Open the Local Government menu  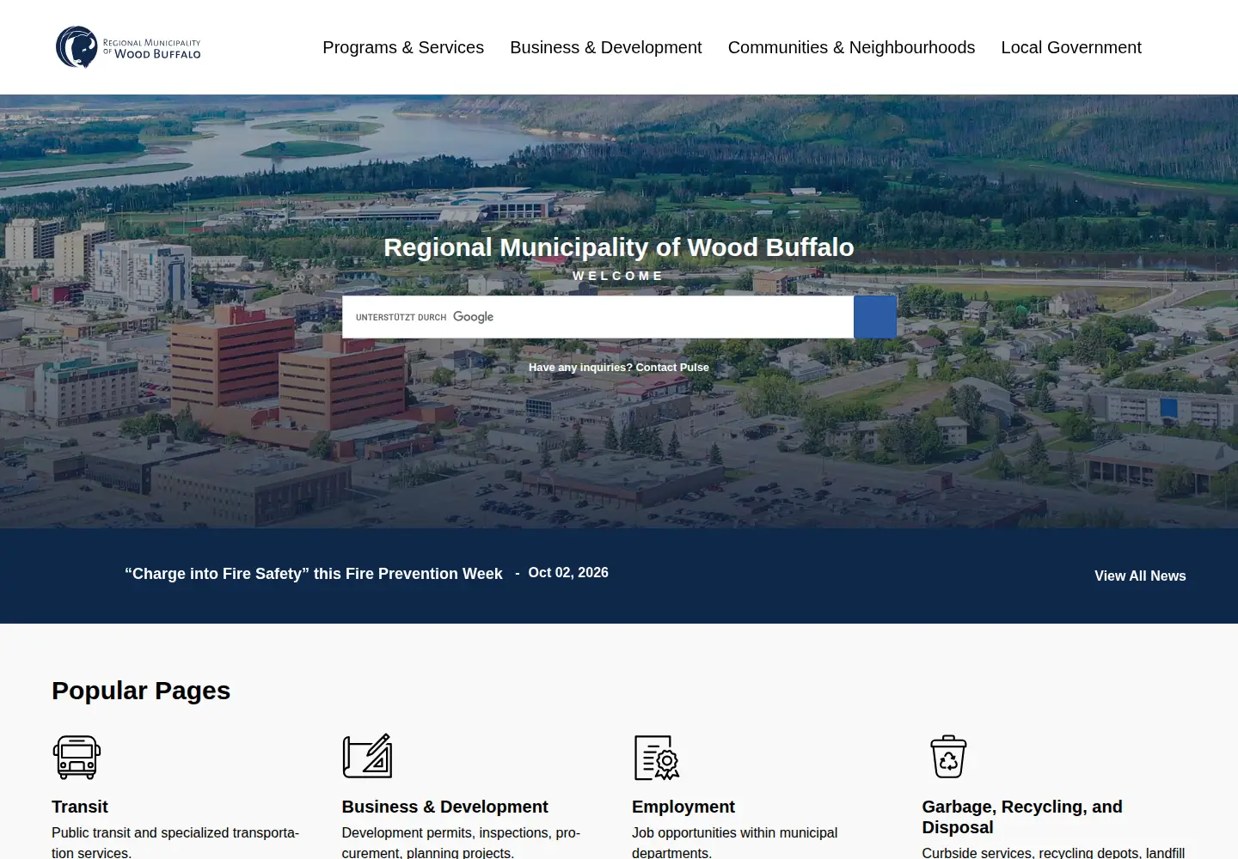1071,47
